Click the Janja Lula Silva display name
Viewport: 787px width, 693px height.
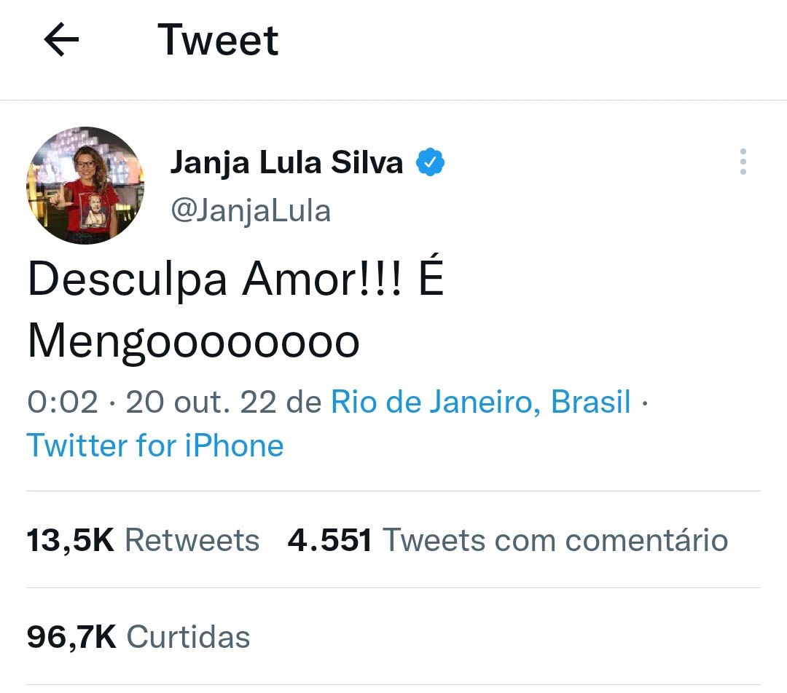(x=286, y=162)
